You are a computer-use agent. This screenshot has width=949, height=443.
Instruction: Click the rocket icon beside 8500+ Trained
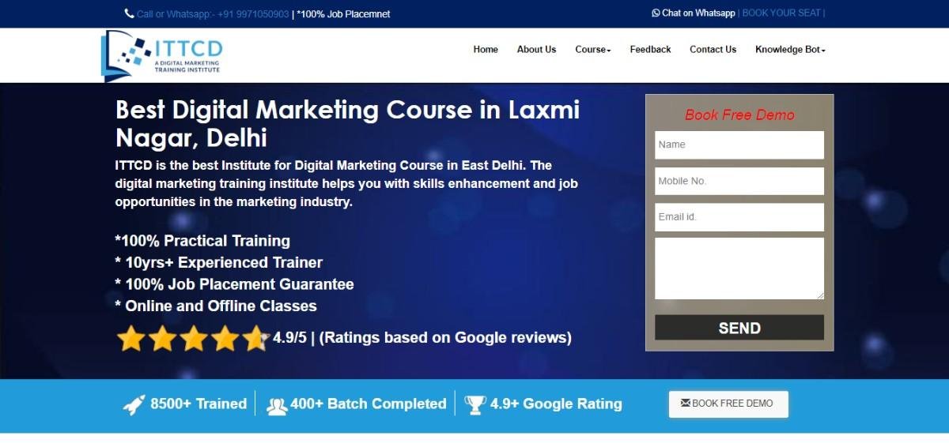coord(134,404)
